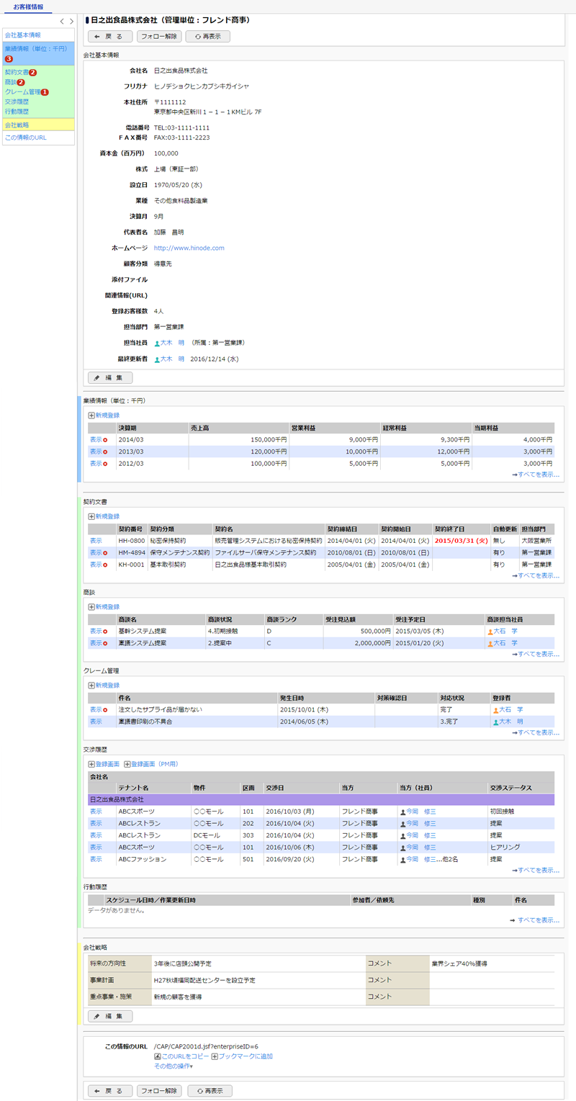The width and height of the screenshot is (576, 1101).
Task: Click the person icon next to 最終更新者 大木 明
Action: (x=157, y=359)
